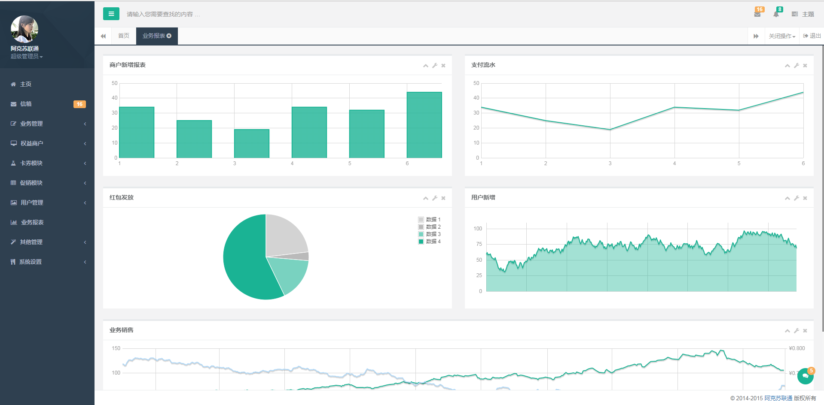824x405 pixels.
Task: Open the 主题 theme switcher
Action: [803, 14]
